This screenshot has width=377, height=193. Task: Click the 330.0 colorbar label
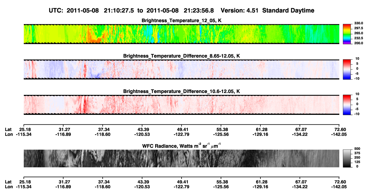(x=358, y=23)
